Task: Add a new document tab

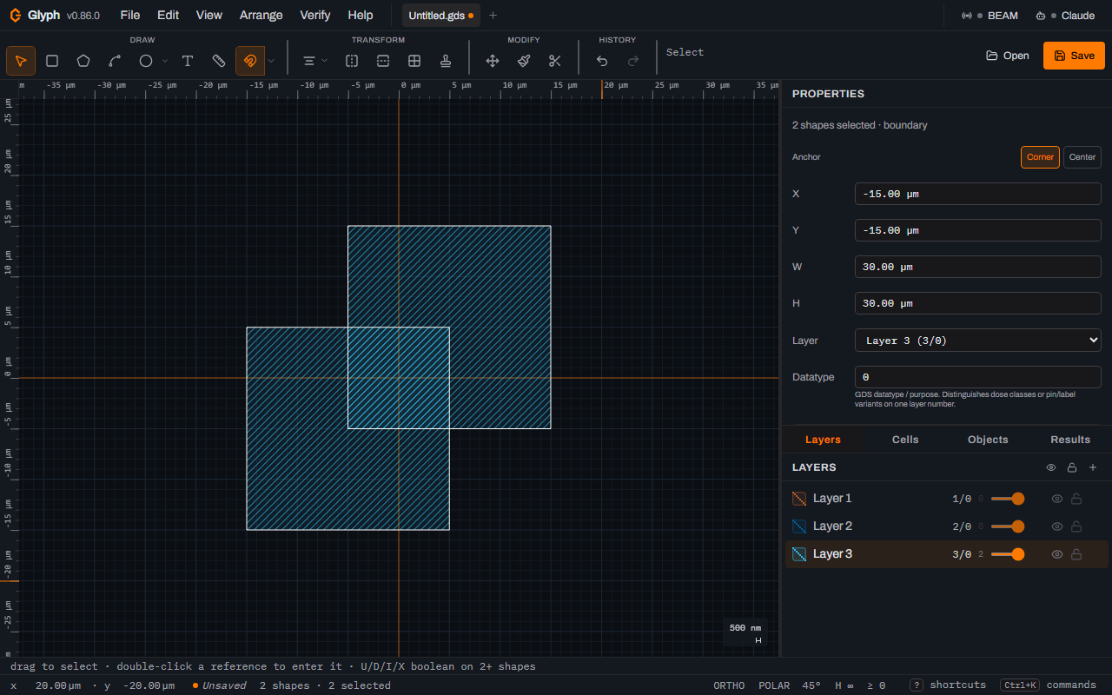Action: [493, 16]
